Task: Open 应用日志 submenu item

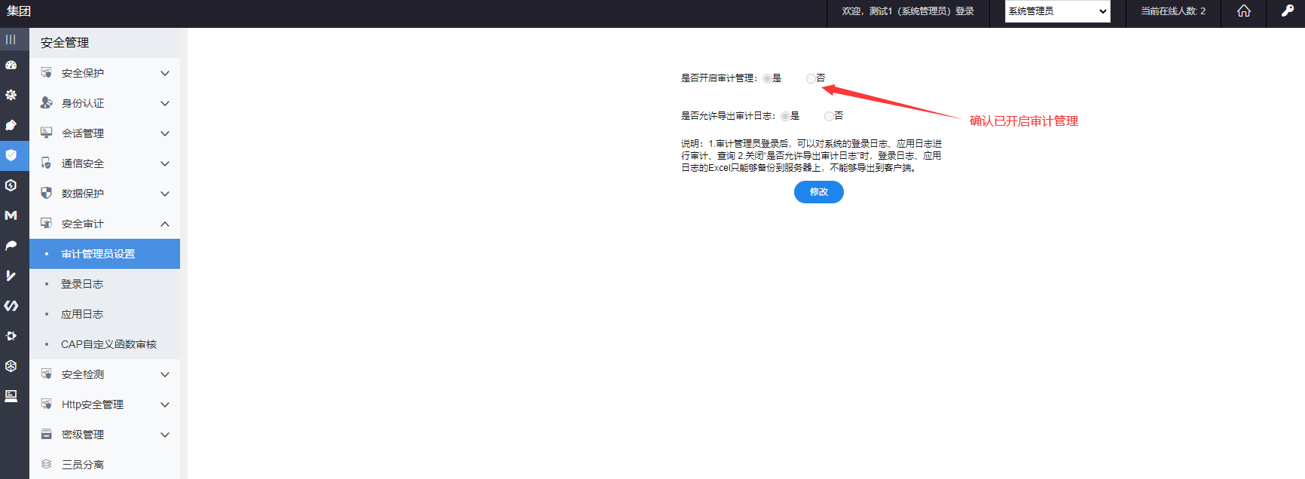Action: tap(105, 314)
